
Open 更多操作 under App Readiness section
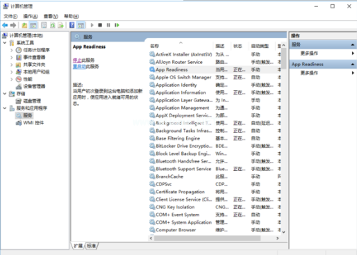309,73
